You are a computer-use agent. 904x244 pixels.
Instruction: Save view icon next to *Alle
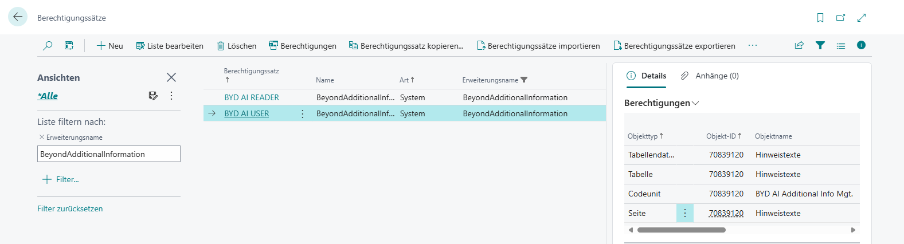point(153,96)
